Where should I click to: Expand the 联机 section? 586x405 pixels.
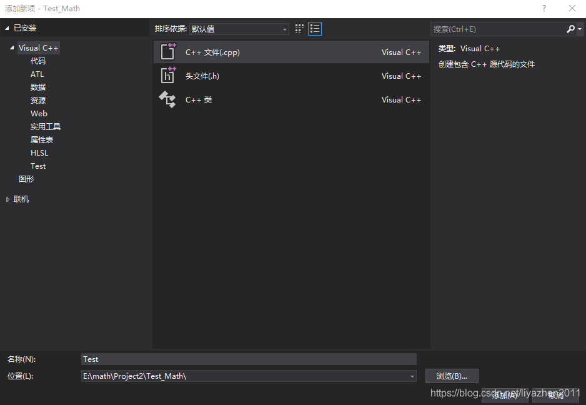coord(7,199)
